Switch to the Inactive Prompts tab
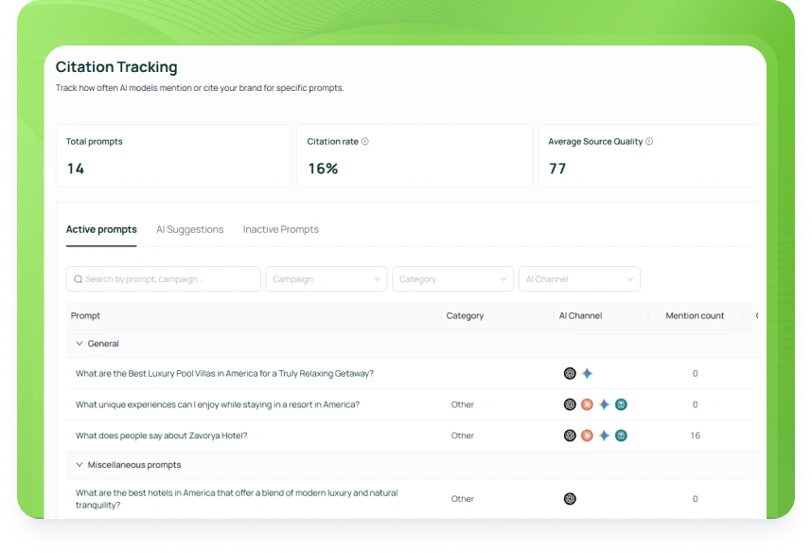Screen dimensions: 812x553 pyautogui.click(x=280, y=229)
